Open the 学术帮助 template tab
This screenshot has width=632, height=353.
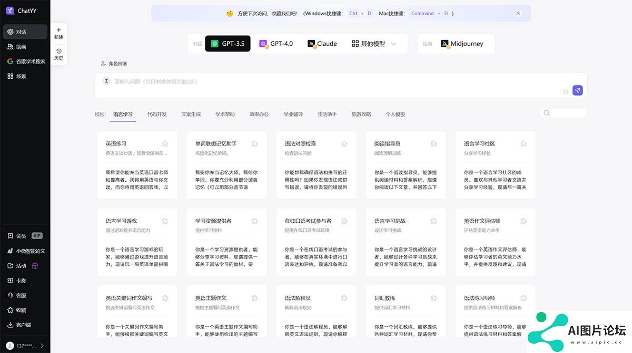coord(225,114)
